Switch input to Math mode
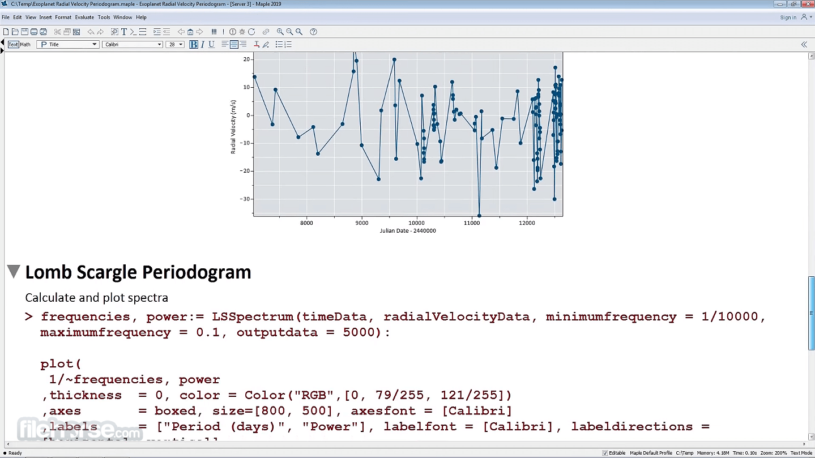 [x=25, y=44]
